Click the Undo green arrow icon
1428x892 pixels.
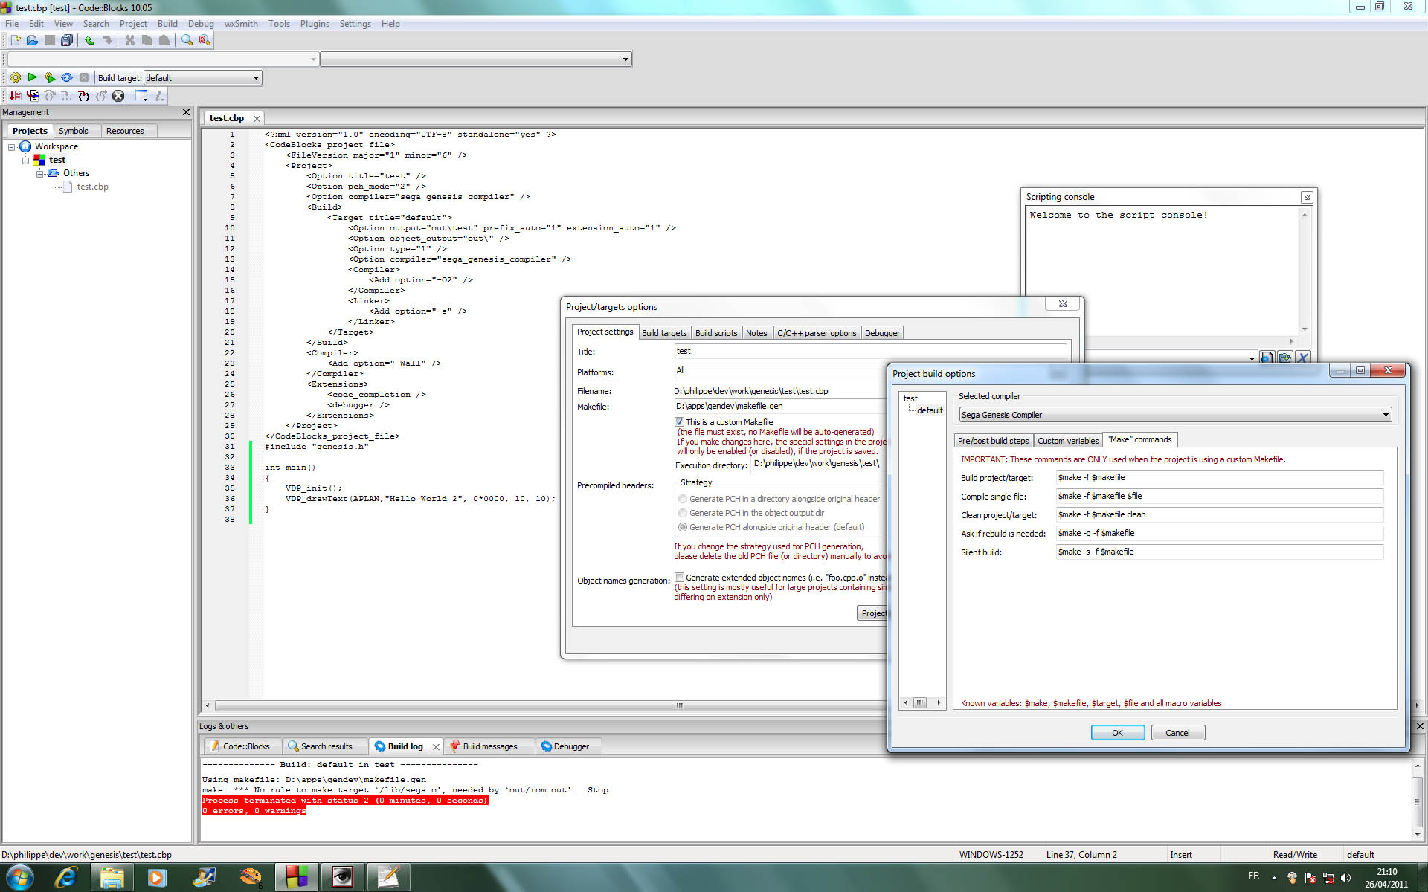[x=89, y=40]
